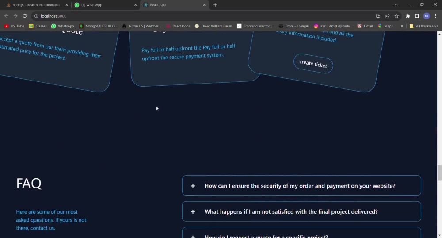The image size is (442, 238).
Task: Open the Extensions puzzle icon
Action: [408, 16]
